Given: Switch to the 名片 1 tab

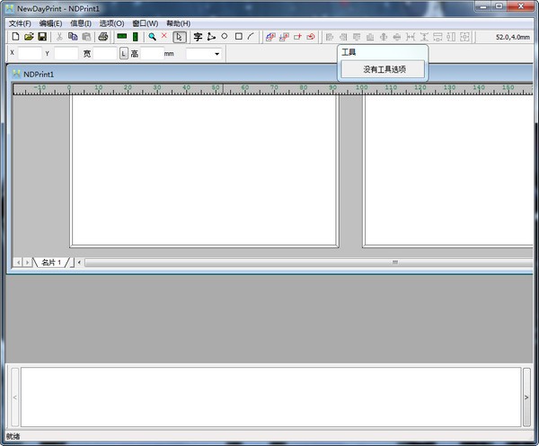Looking at the screenshot, I should (52, 262).
